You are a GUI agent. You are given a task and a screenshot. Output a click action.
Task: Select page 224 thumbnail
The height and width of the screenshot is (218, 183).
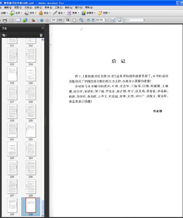pos(31,149)
